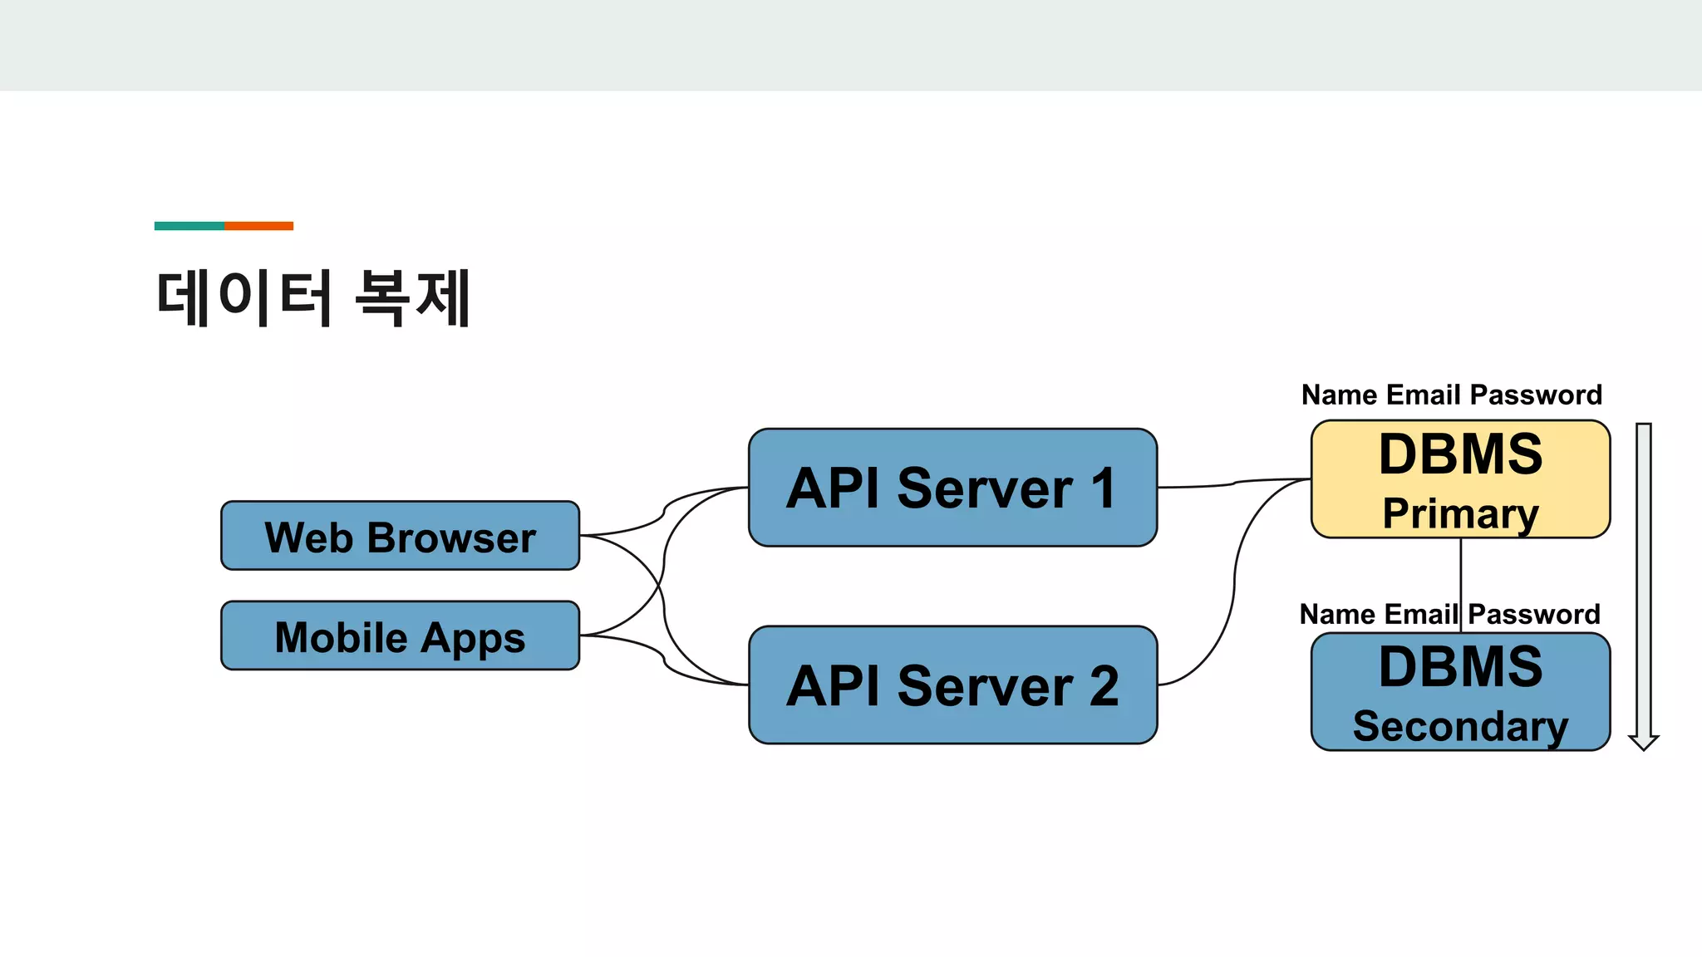Image resolution: width=1702 pixels, height=957 pixels.
Task: Click the slide title 데이터 복제
Action: pyautogui.click(x=313, y=297)
